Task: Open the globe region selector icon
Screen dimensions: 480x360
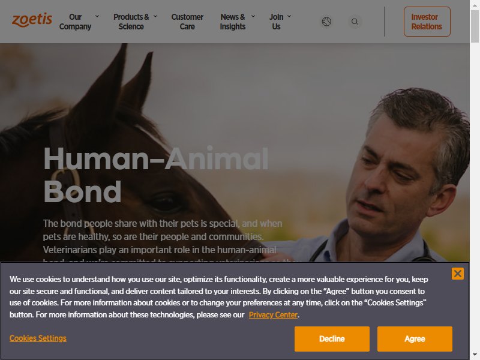Action: 326,22
